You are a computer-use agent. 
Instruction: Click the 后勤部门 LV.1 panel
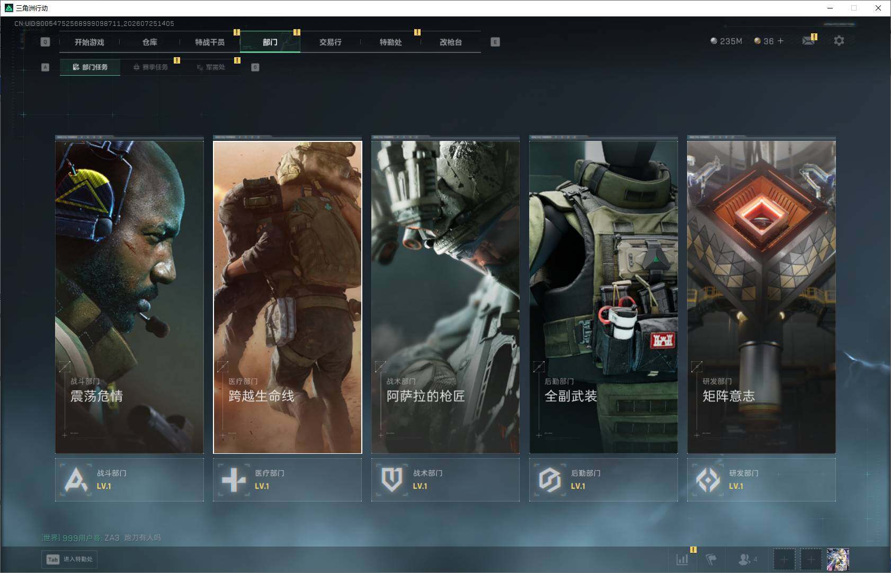click(603, 480)
